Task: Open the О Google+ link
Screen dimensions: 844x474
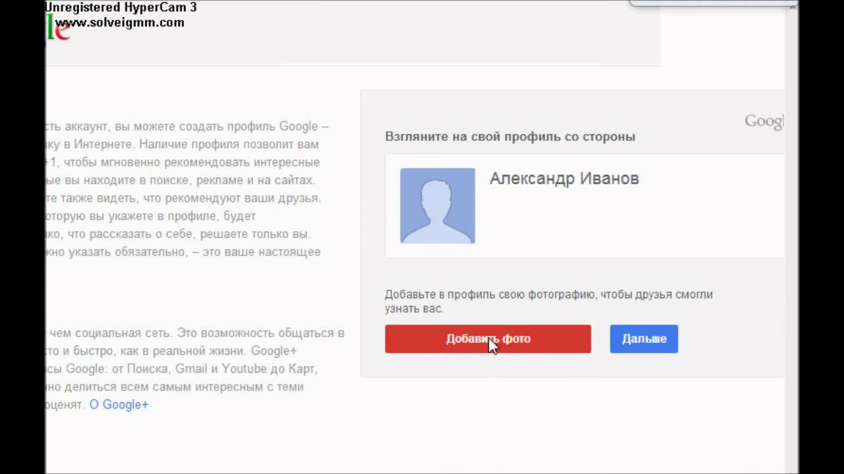Action: pyautogui.click(x=119, y=404)
